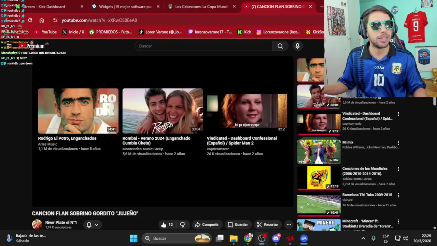This screenshot has width=437, height=246.
Task: Open Barcelona Tiki Taka 2009-2015 thumbnail
Action: [x=319, y=204]
